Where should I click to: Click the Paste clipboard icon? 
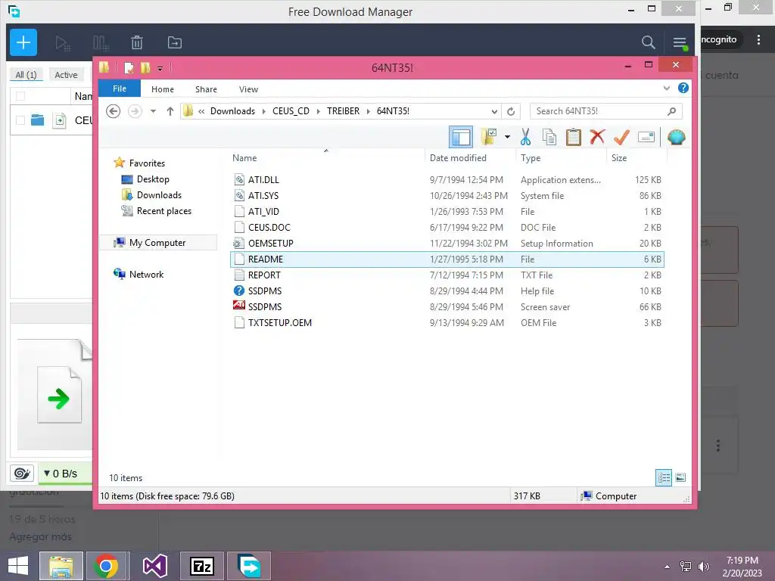click(x=574, y=137)
